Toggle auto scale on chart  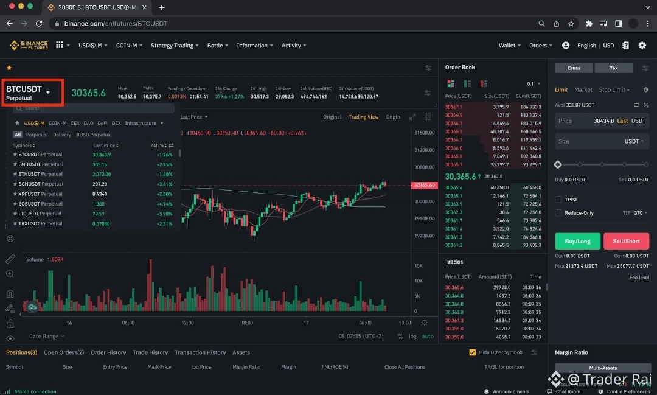(428, 337)
